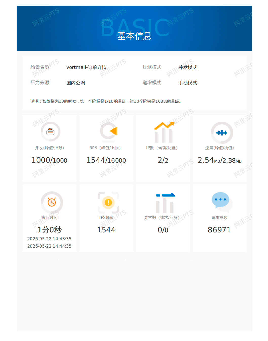The image size is (268, 341).
Task: Select the 手动模式 value
Action: [188, 83]
